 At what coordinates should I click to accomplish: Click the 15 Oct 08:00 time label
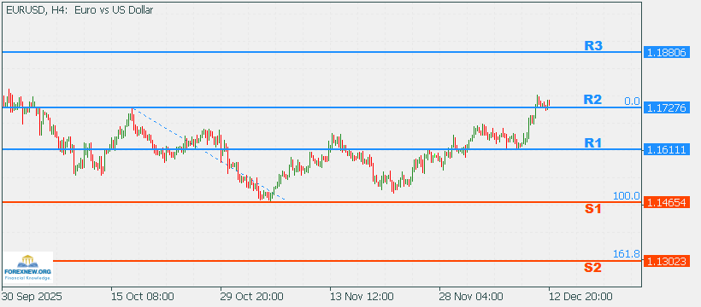point(143,297)
